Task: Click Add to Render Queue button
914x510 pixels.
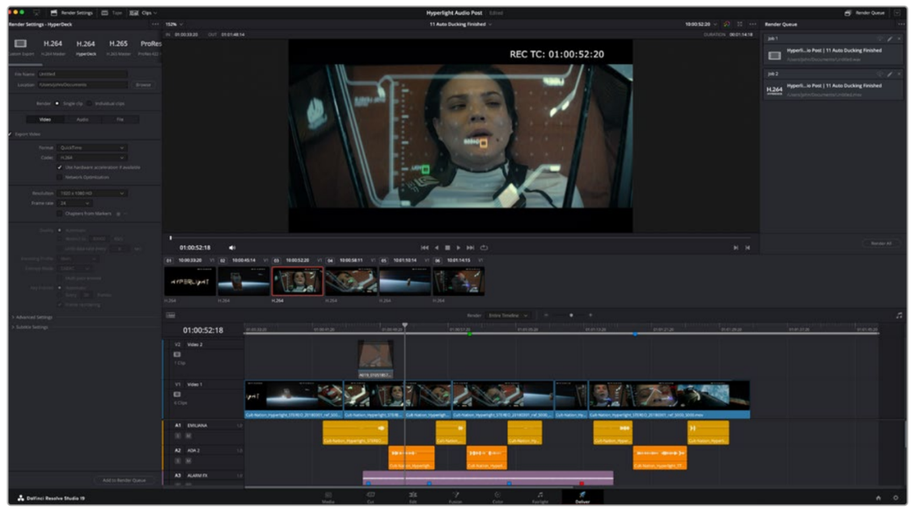Action: [124, 480]
